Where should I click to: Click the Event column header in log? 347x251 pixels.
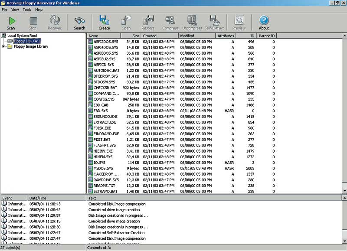coord(14,198)
